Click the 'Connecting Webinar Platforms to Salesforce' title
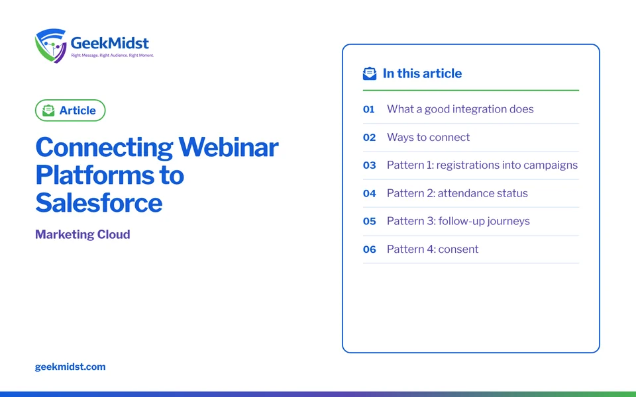The width and height of the screenshot is (636, 397). coord(156,175)
